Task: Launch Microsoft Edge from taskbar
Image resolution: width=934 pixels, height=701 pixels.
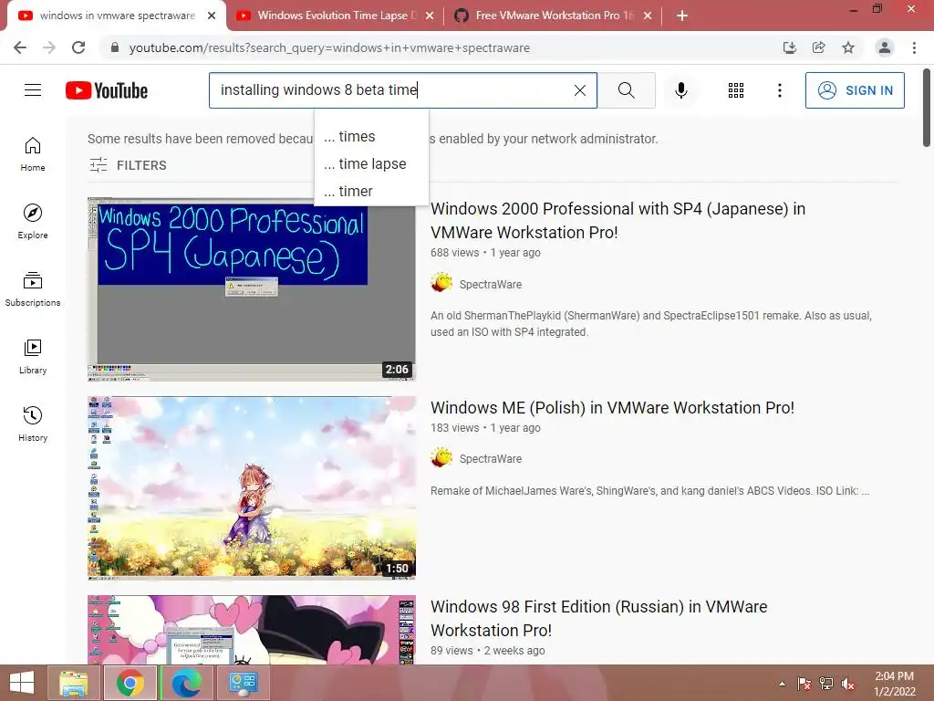Action: pyautogui.click(x=186, y=683)
